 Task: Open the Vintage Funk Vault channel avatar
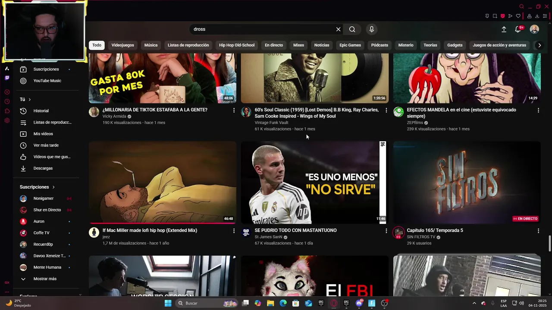(x=246, y=112)
